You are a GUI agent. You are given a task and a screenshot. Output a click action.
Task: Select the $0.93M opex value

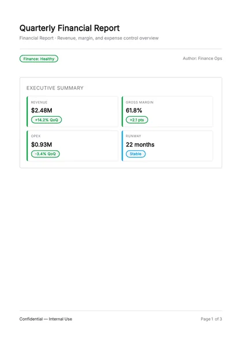tap(41, 144)
